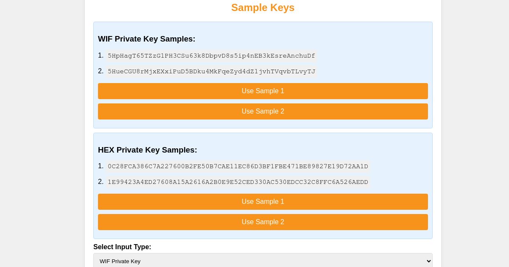This screenshot has width=509, height=267.
Task: Click the first WIF private key sample text
Action: 211,56
